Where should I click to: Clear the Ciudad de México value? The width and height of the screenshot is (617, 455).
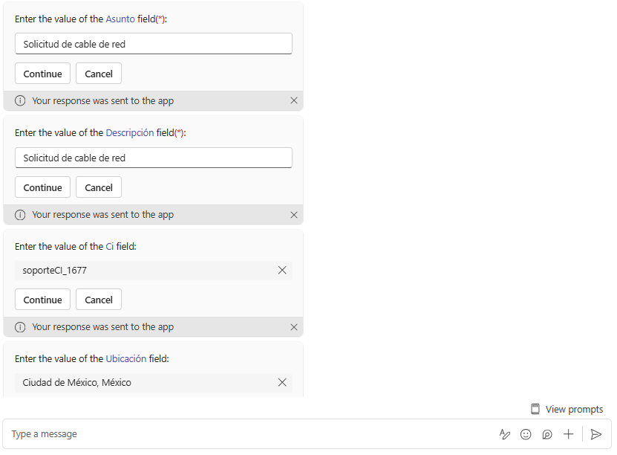[x=282, y=382]
